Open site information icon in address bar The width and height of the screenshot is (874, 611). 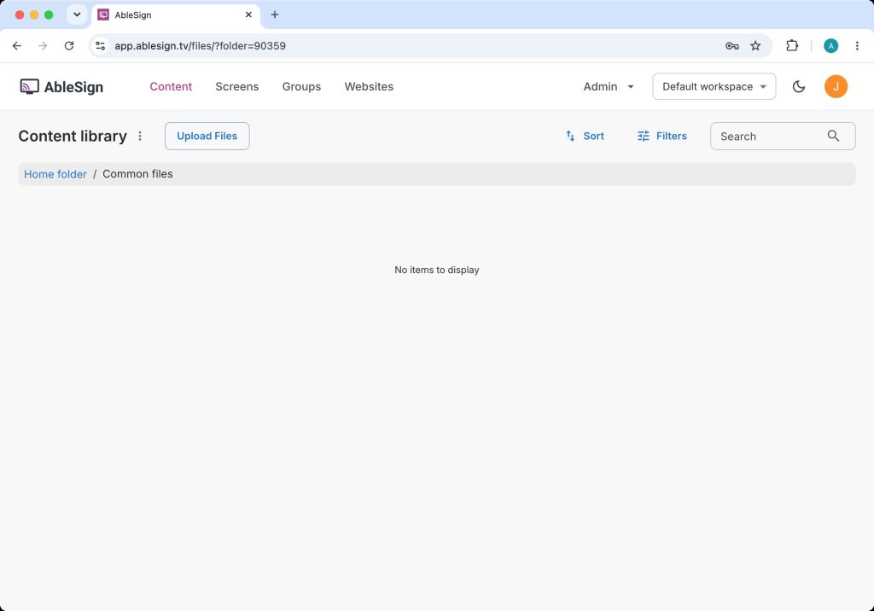[101, 46]
